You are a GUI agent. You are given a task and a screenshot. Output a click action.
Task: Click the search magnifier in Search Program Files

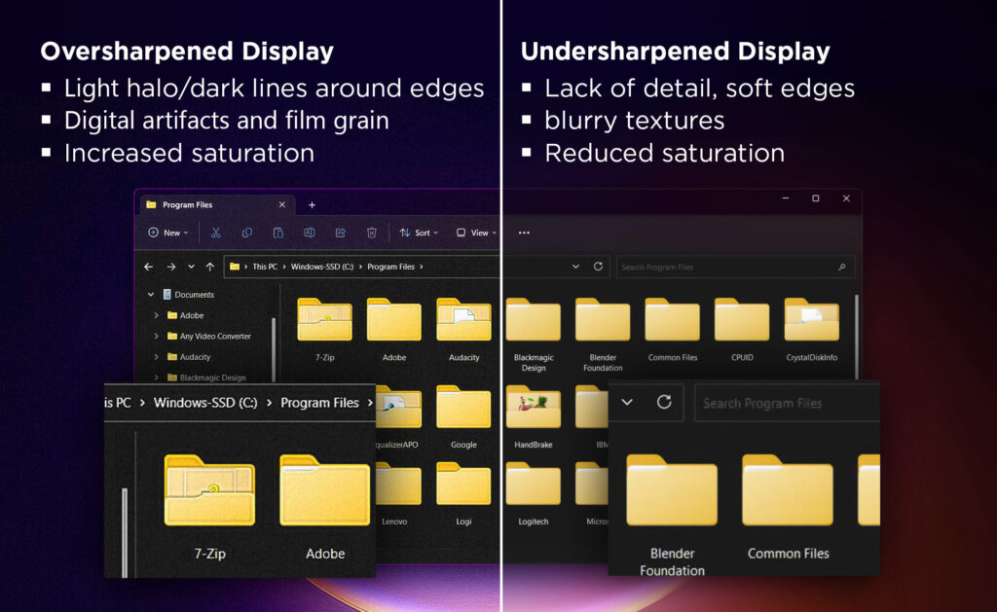(x=839, y=266)
